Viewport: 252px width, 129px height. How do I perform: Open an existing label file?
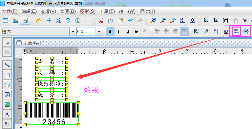pyautogui.click(x=15, y=20)
